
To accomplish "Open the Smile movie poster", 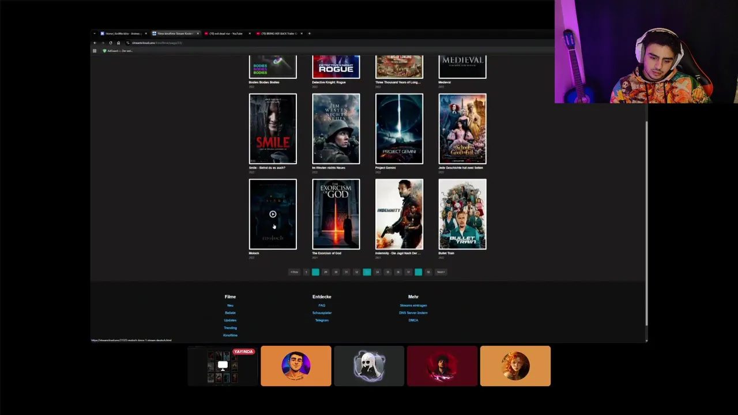I will click(x=273, y=129).
